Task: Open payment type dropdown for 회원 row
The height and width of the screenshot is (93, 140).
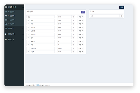Action: coord(81,20)
